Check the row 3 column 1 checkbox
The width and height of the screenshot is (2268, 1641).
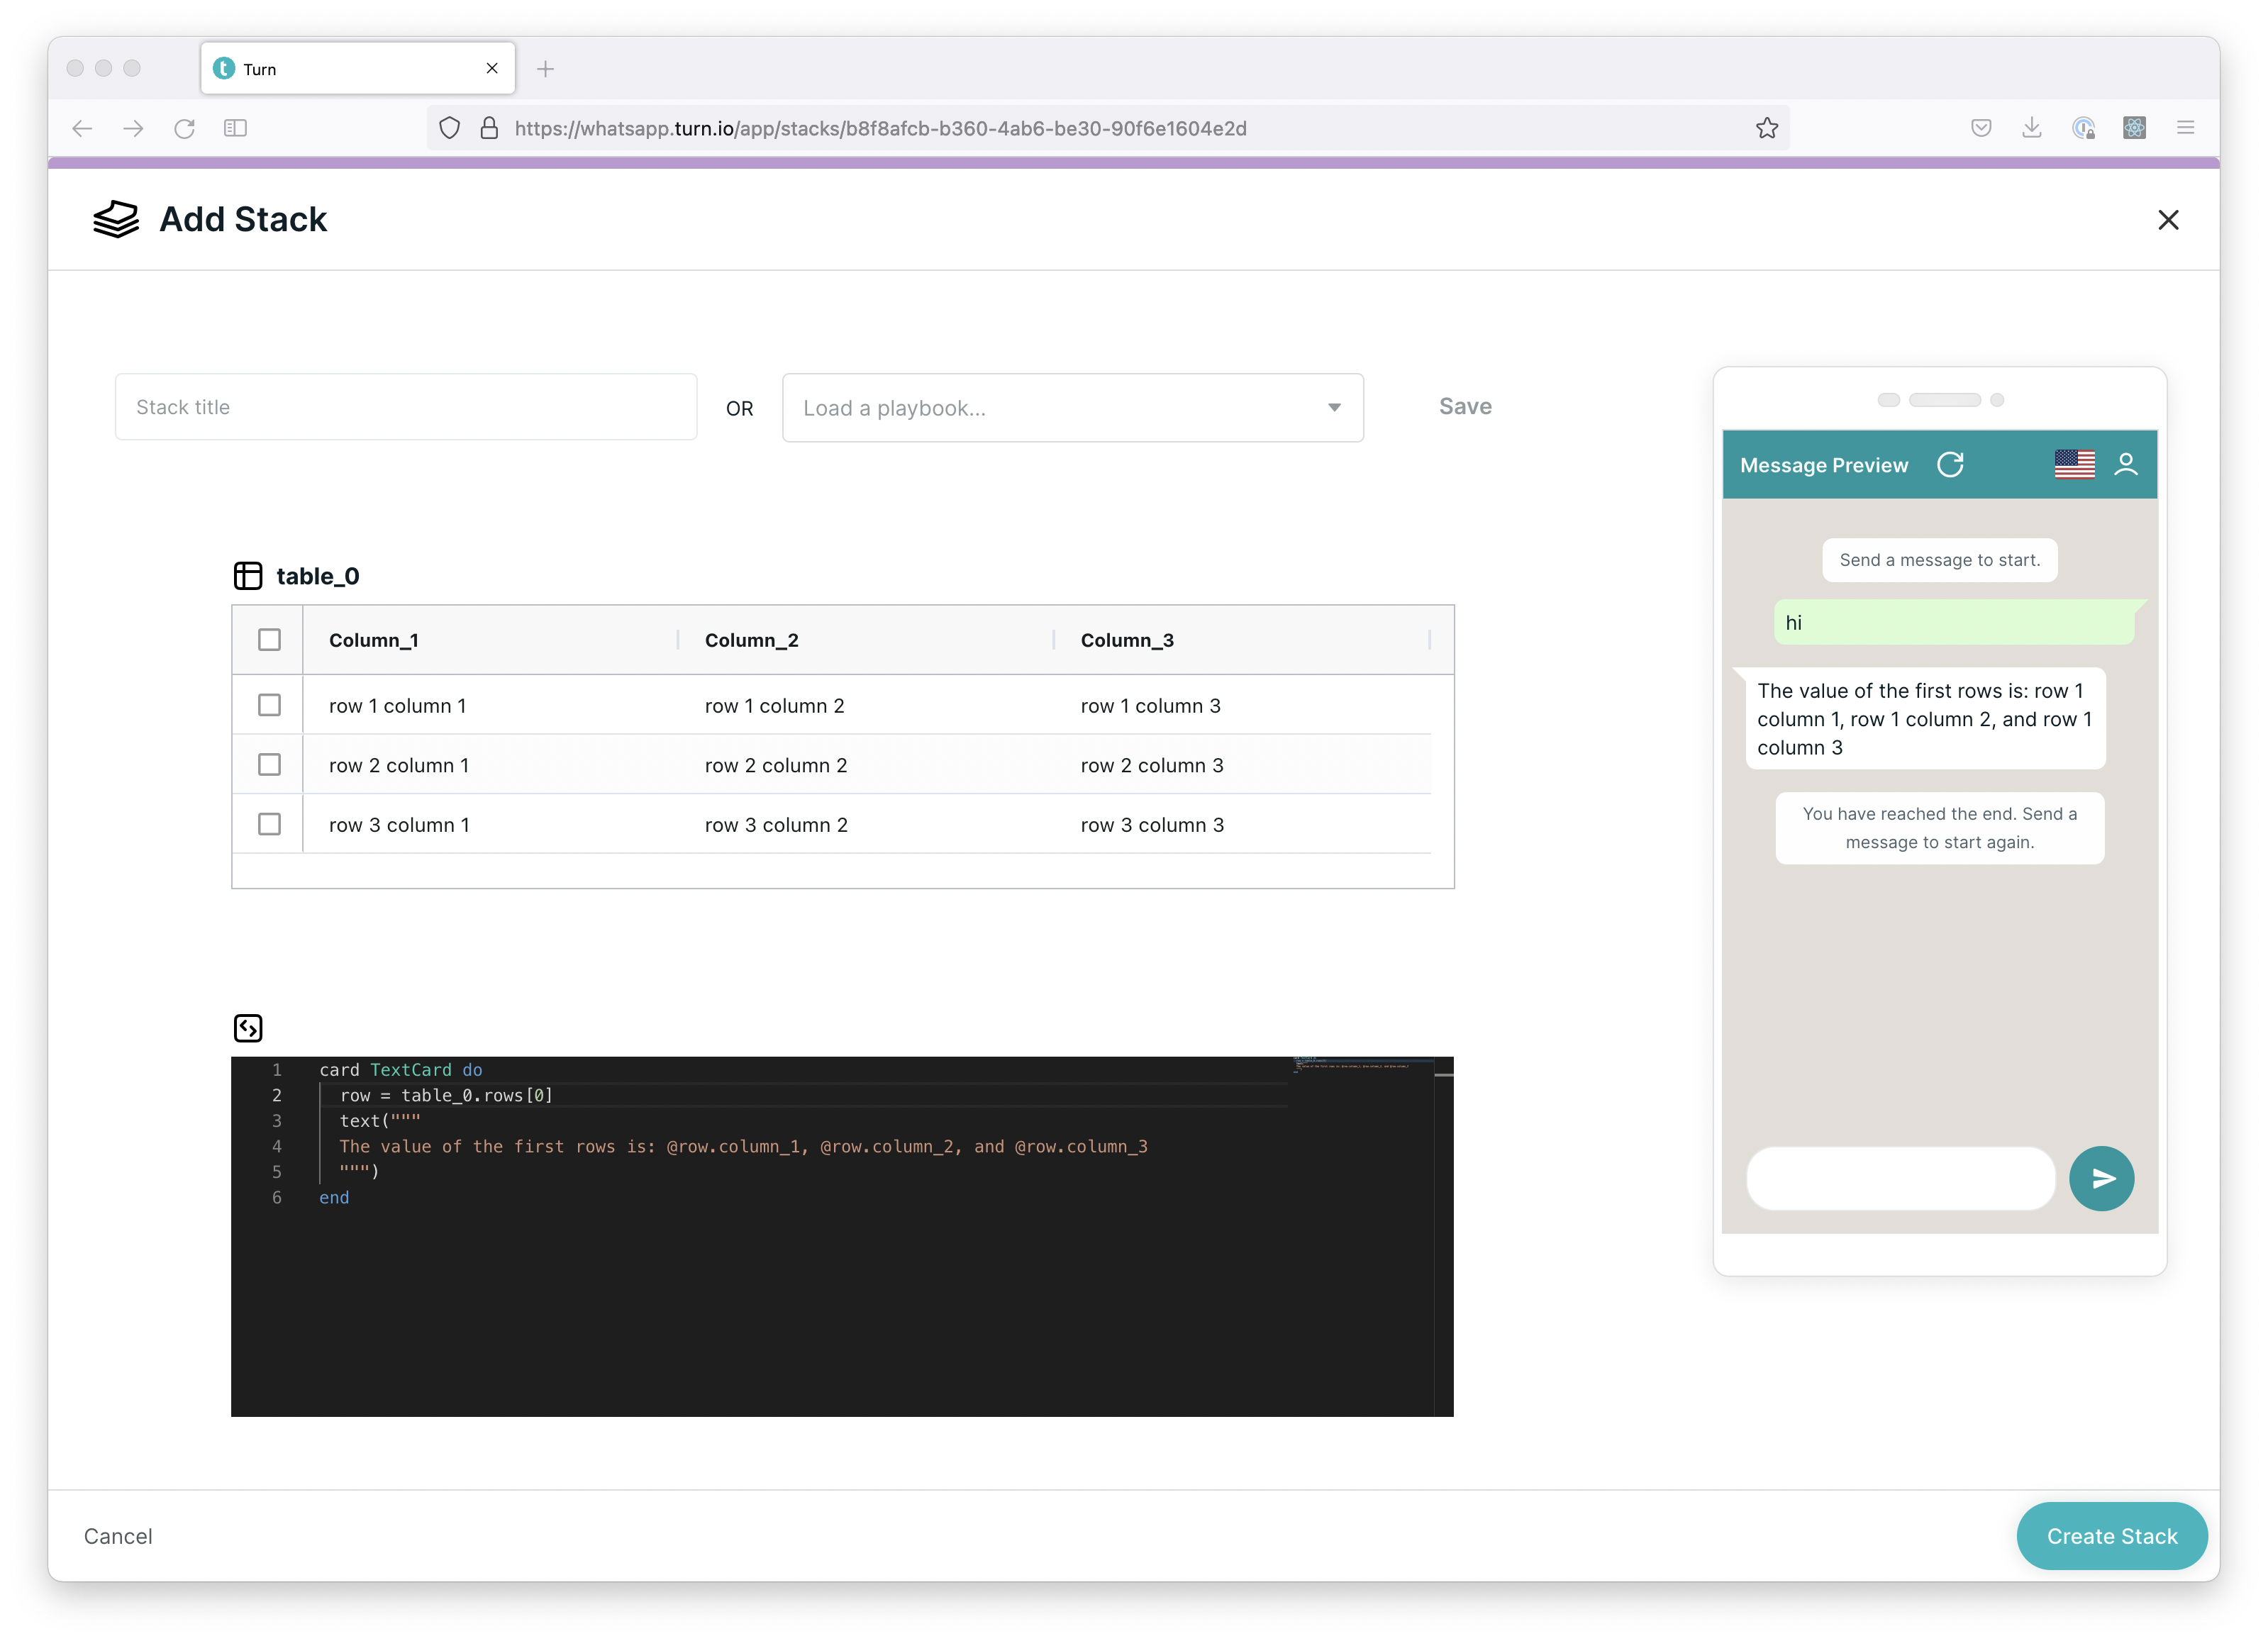click(269, 824)
